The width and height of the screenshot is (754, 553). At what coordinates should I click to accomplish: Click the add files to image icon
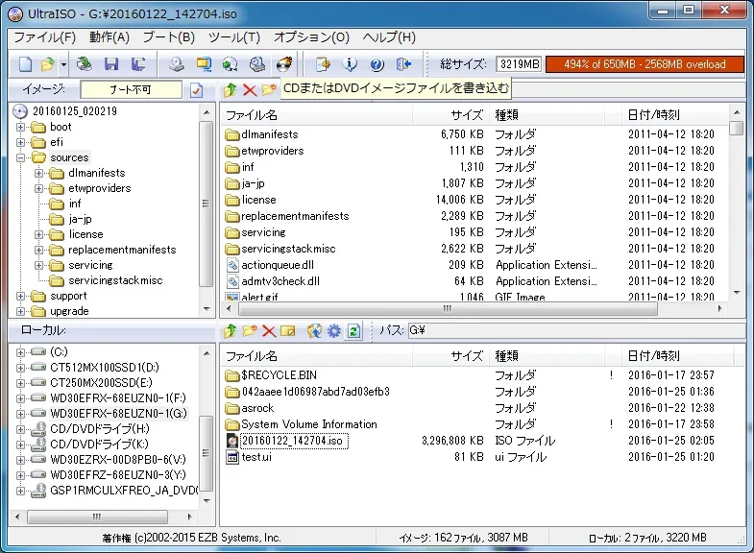[314, 330]
